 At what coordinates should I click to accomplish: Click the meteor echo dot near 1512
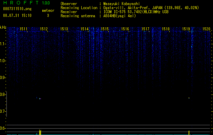click(40, 99)
